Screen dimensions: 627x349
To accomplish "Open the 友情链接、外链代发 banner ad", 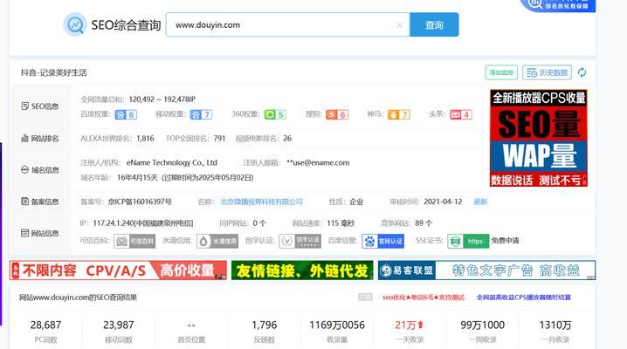I will point(302,270).
